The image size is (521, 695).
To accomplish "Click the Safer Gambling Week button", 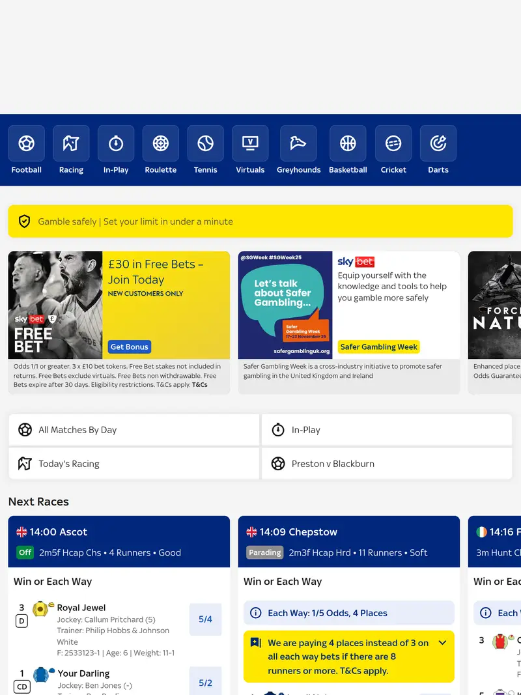I will [x=379, y=347].
